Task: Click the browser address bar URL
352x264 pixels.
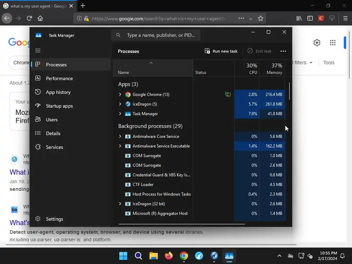Action: pos(158,19)
